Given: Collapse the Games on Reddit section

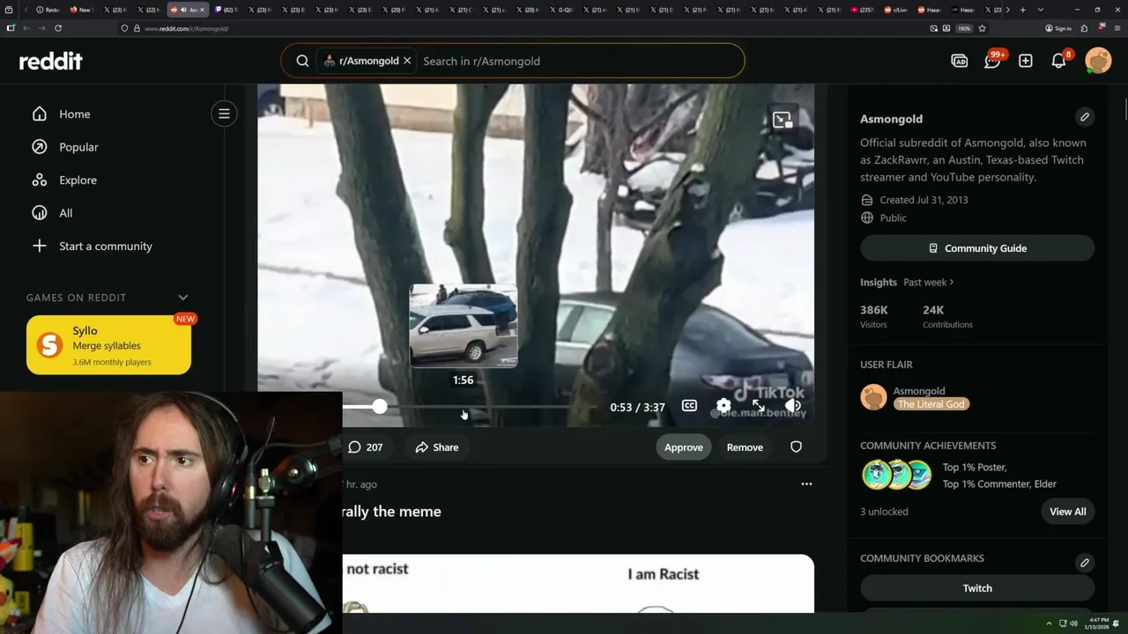Looking at the screenshot, I should 183,298.
